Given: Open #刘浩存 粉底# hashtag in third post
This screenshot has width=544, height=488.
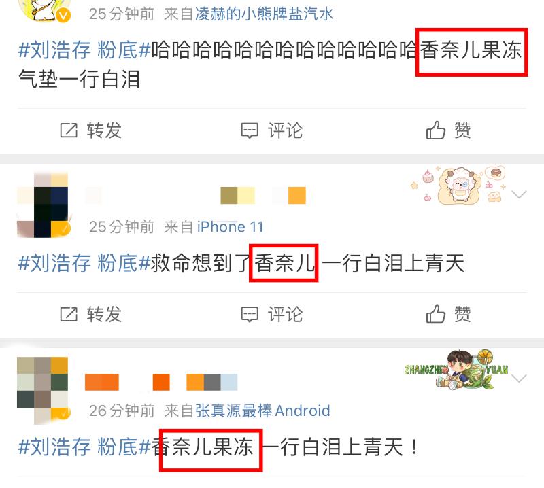Looking at the screenshot, I should (x=84, y=447).
